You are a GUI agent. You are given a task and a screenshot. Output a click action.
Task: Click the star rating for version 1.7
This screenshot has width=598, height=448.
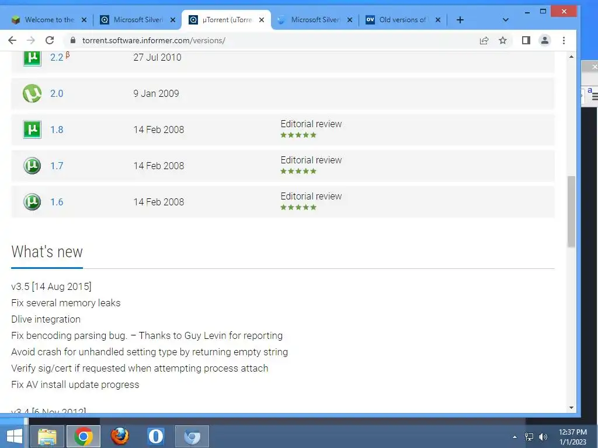298,171
